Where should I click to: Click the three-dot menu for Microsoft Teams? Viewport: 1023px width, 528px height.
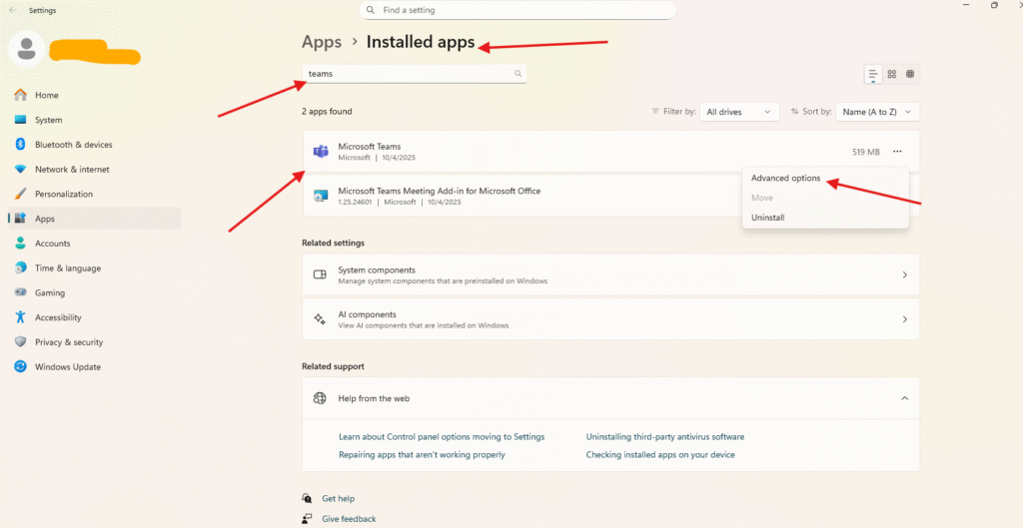click(x=897, y=152)
